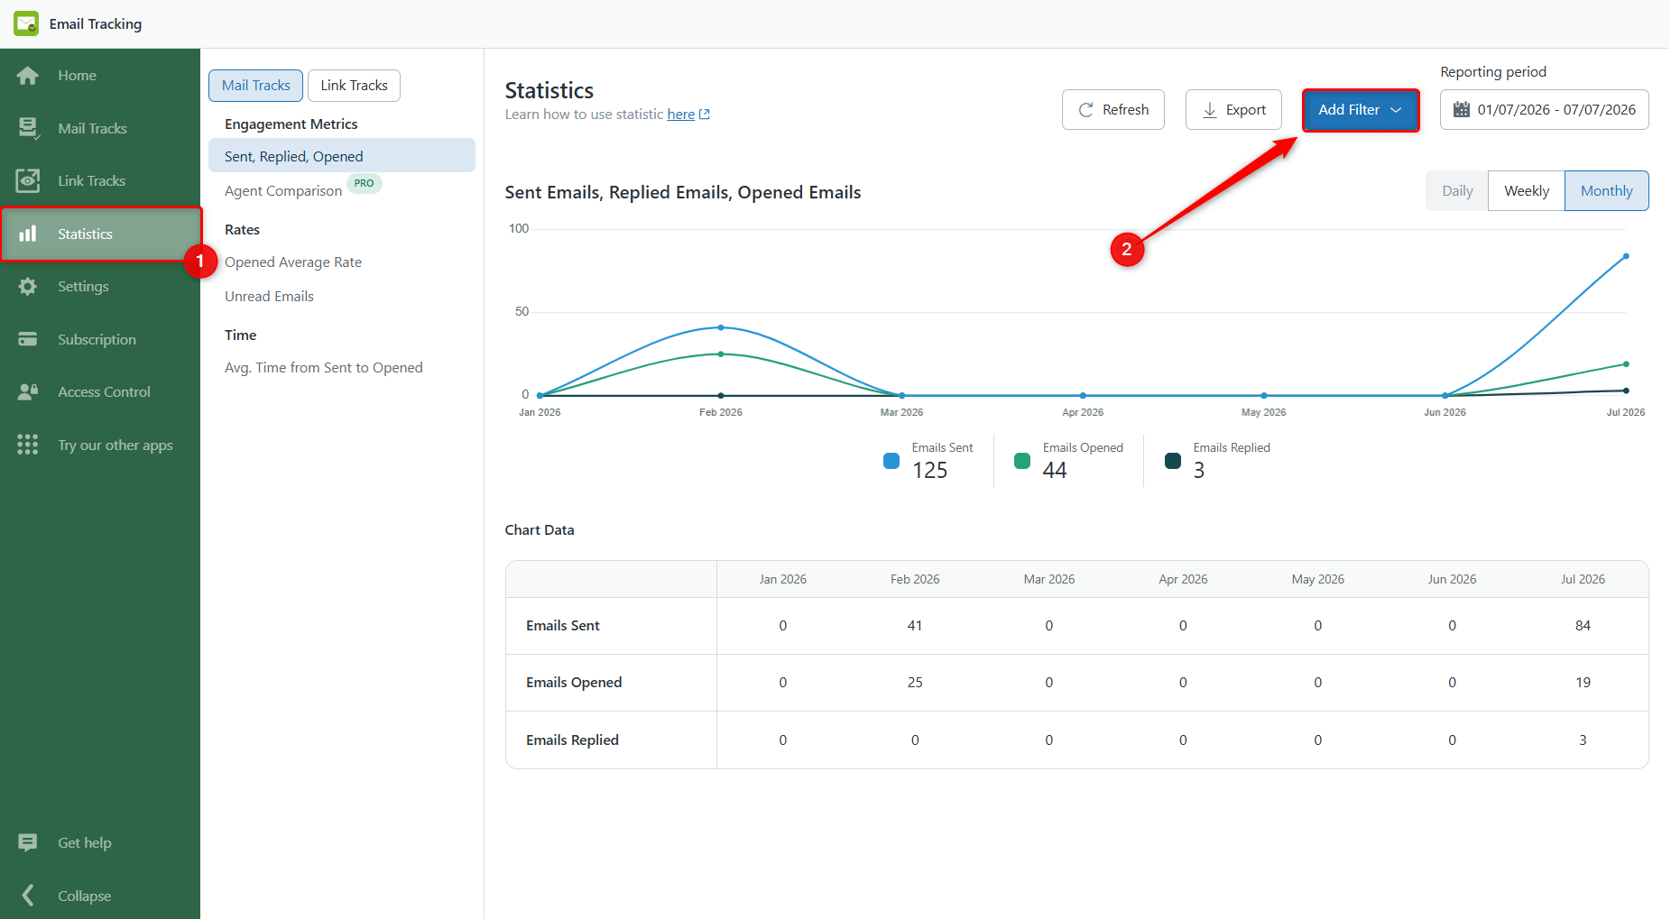Click the Mail Tracks sidebar icon

pos(28,128)
